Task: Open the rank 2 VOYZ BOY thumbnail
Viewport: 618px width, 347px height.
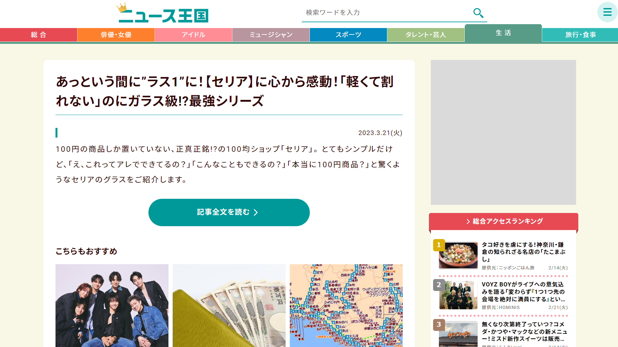Action: pyautogui.click(x=458, y=295)
